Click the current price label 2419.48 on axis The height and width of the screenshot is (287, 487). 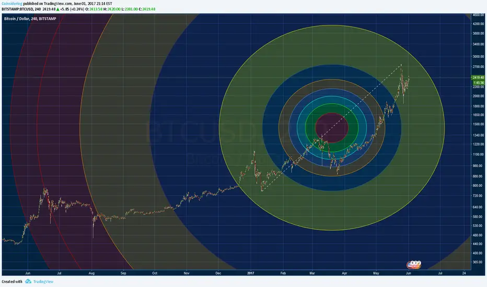(x=478, y=78)
